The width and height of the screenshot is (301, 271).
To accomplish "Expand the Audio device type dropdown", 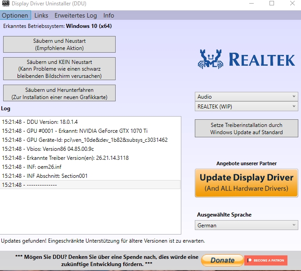I will [x=247, y=97].
